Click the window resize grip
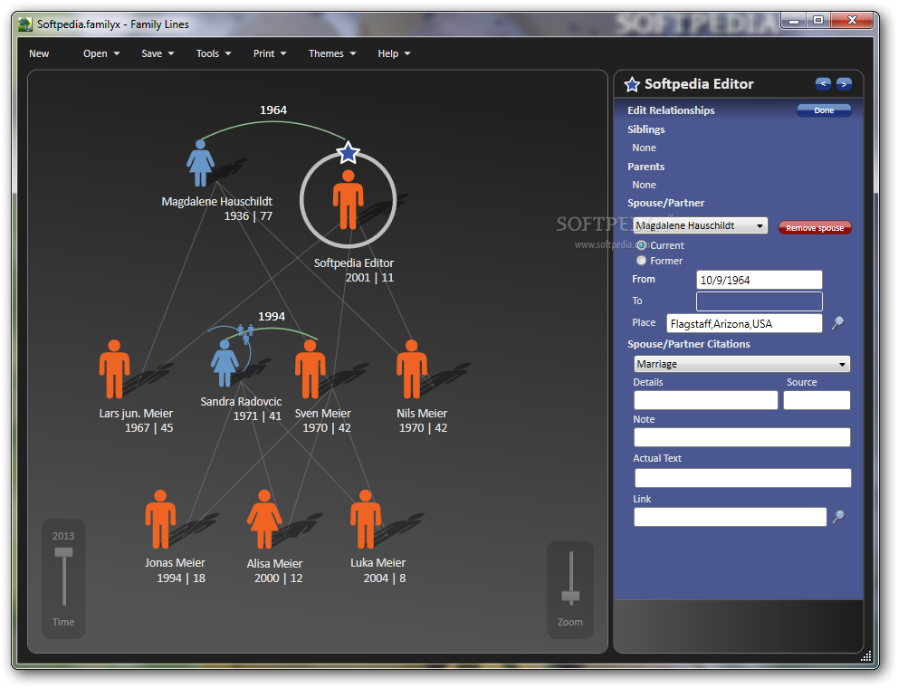This screenshot has height=688, width=898. point(866,656)
